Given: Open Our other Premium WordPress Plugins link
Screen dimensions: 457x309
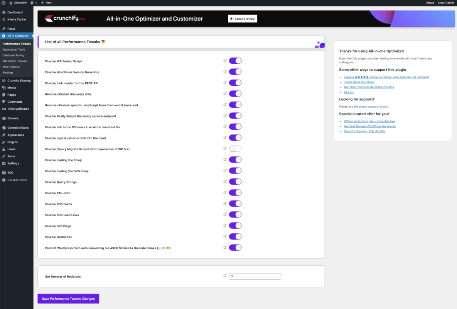Looking at the screenshot, I should (369, 87).
